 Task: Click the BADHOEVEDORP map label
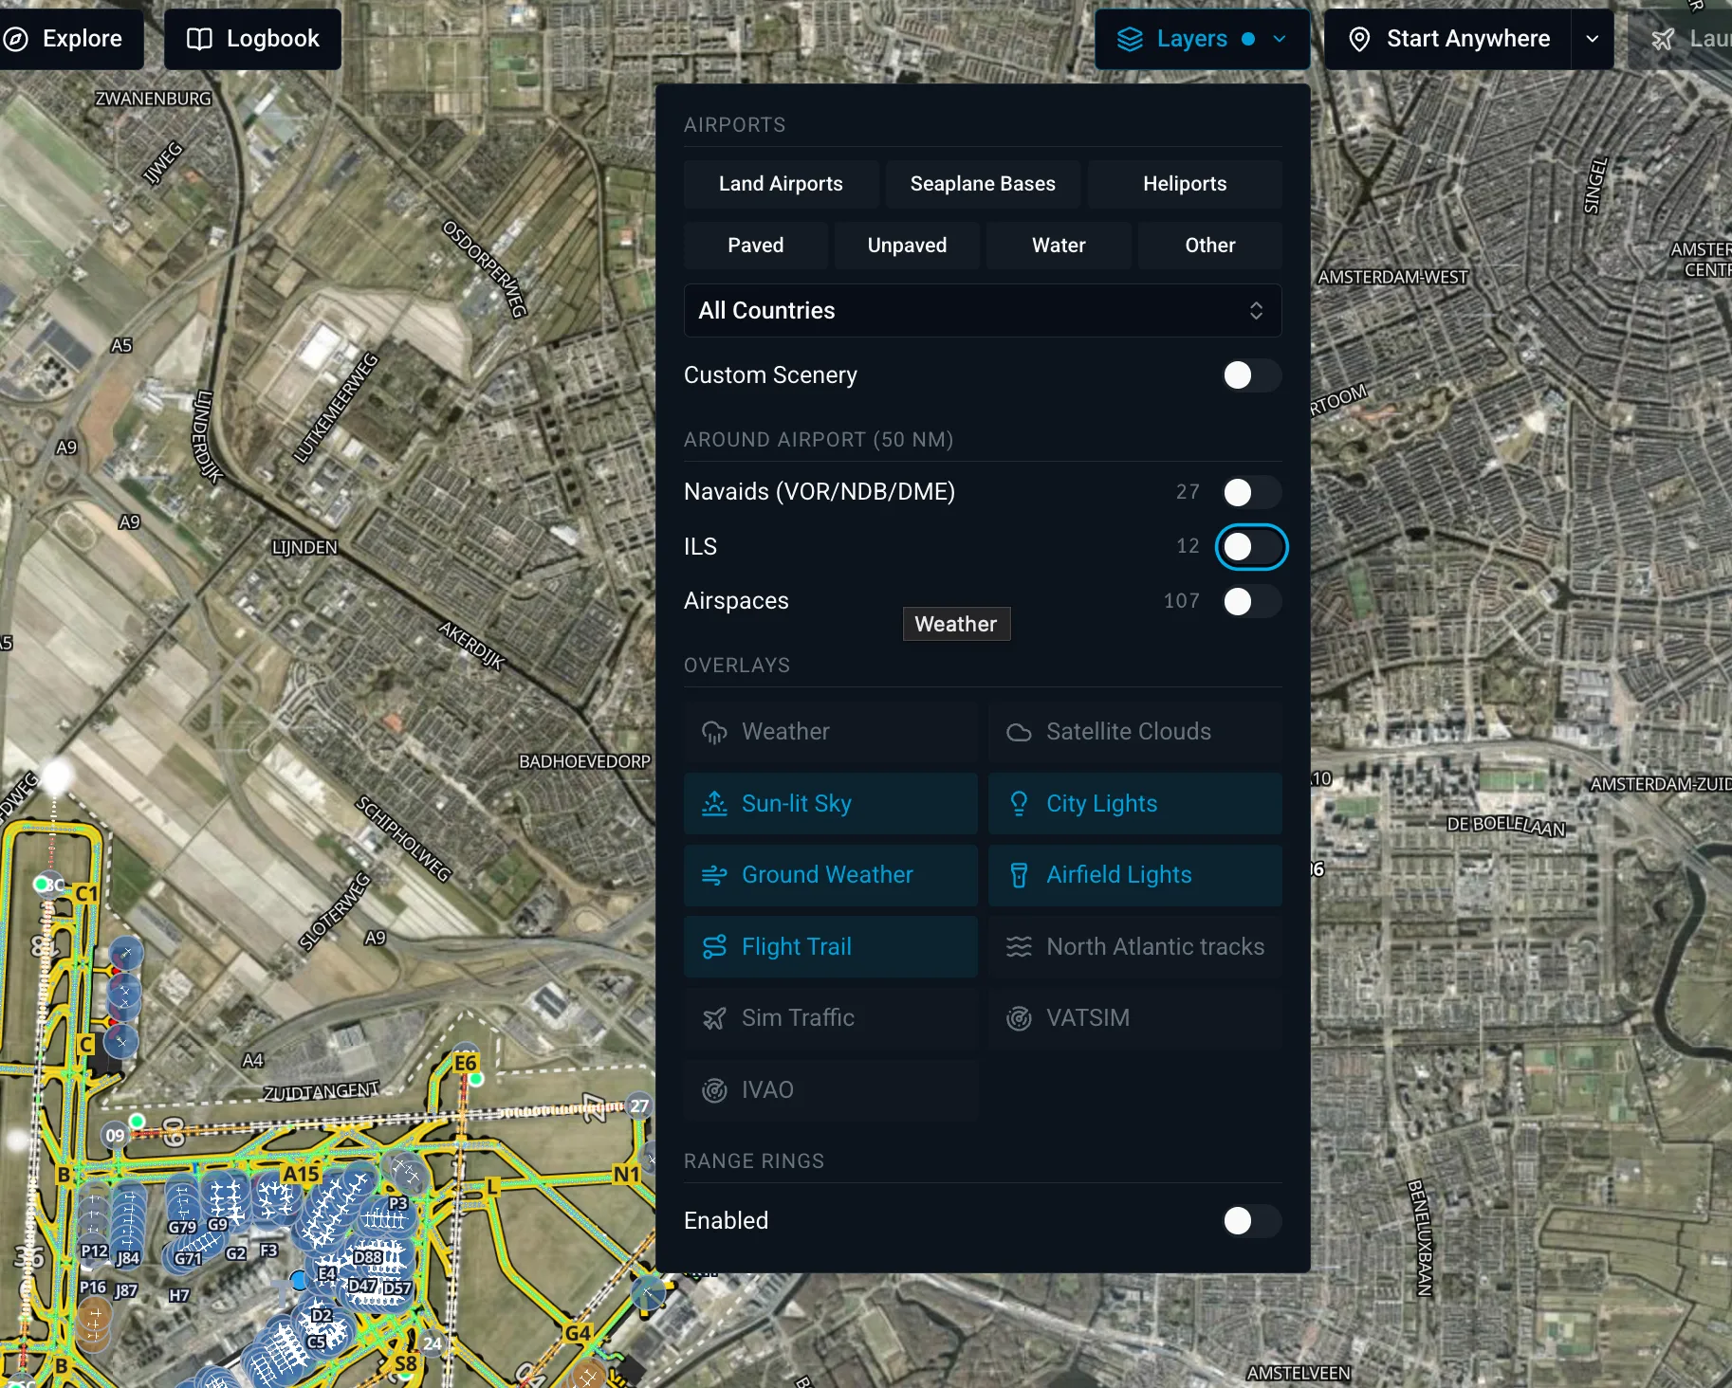click(x=585, y=761)
